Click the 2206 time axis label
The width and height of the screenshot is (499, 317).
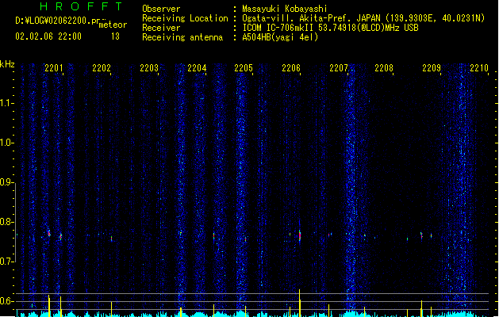pyautogui.click(x=291, y=68)
